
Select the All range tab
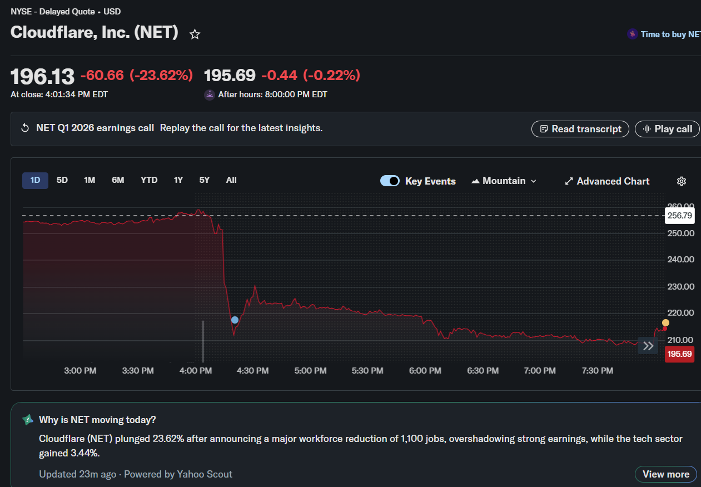point(231,180)
